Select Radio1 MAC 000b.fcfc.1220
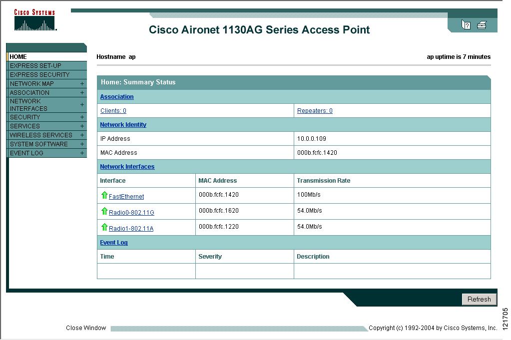The height and width of the screenshot is (340, 511). (219, 227)
